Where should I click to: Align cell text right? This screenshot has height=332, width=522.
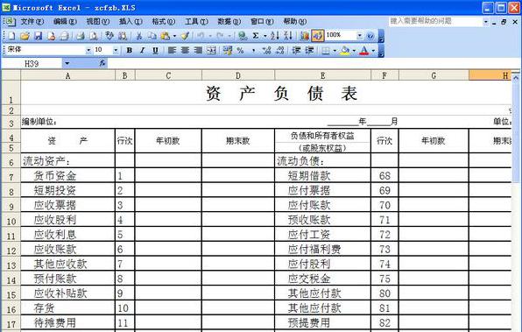[198, 50]
